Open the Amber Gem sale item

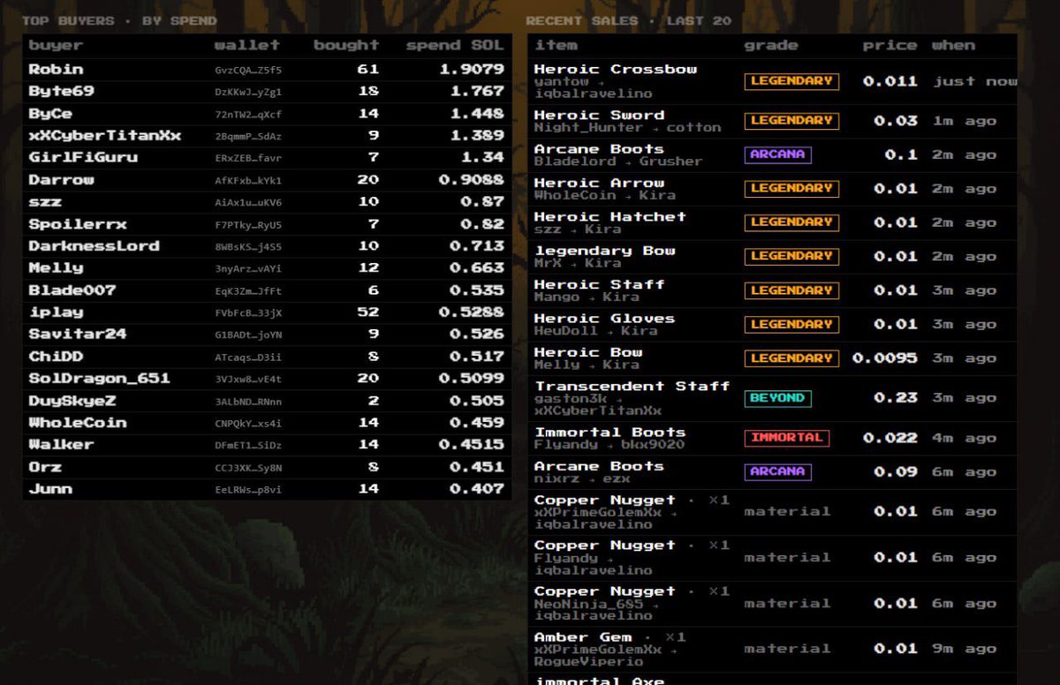point(583,637)
